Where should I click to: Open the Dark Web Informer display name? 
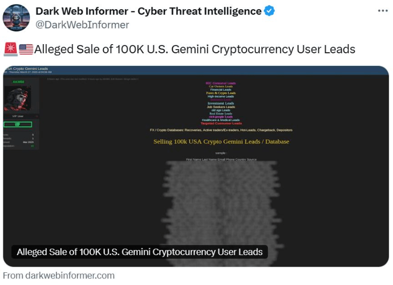click(x=148, y=11)
